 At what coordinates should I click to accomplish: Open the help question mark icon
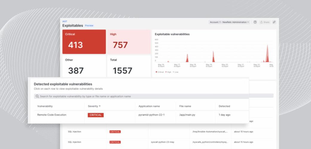[255, 22]
